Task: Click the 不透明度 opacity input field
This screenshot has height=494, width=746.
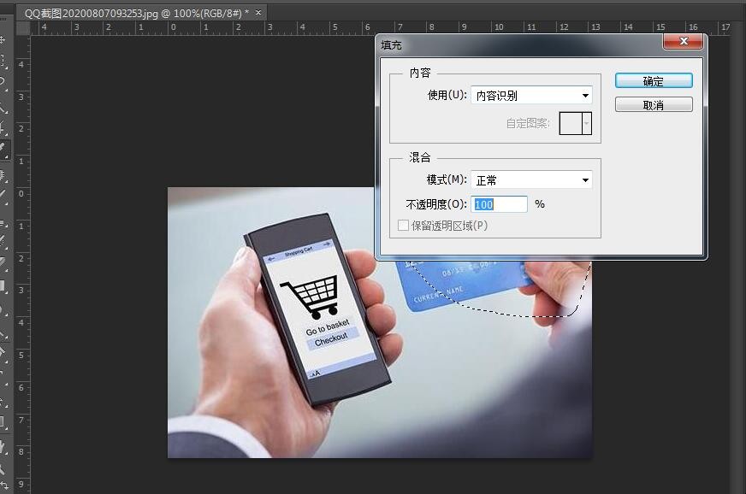Action: (499, 204)
